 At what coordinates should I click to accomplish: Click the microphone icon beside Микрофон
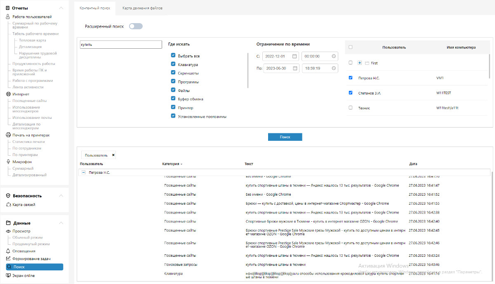(x=8, y=162)
